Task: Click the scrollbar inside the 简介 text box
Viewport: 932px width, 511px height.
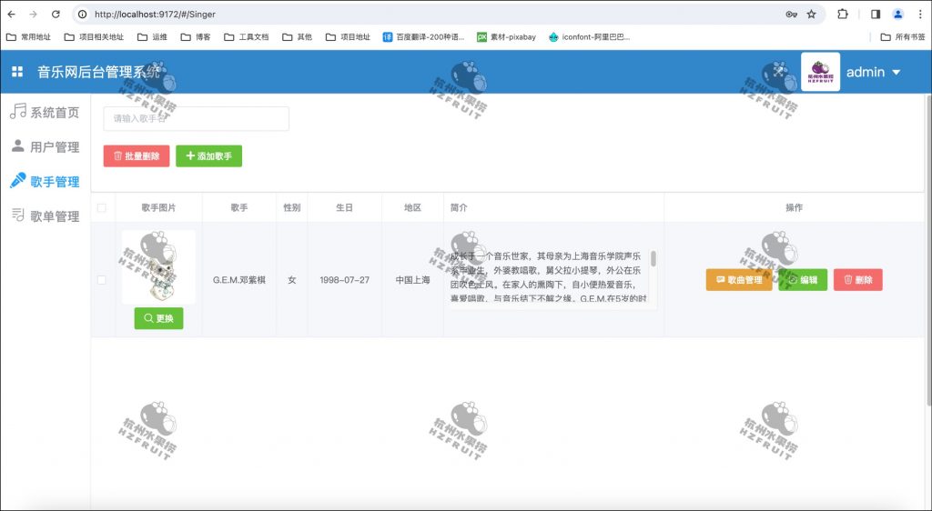Action: [x=653, y=259]
